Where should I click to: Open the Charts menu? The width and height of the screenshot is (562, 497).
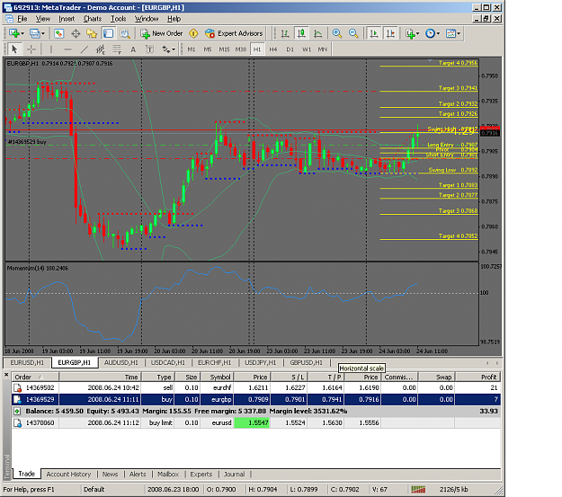[x=93, y=19]
